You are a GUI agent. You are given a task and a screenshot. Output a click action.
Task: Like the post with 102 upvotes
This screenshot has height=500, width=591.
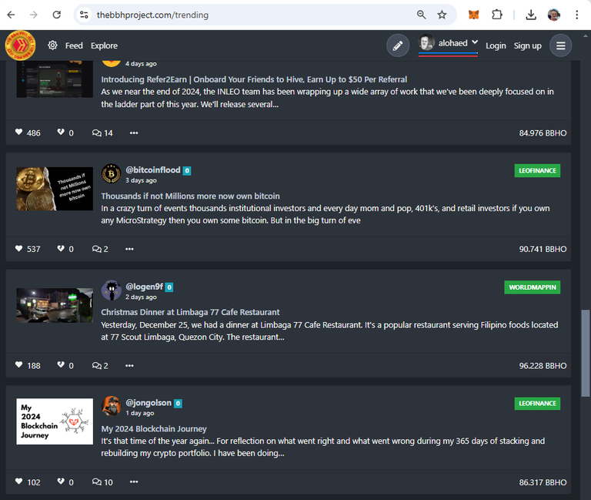pos(18,482)
